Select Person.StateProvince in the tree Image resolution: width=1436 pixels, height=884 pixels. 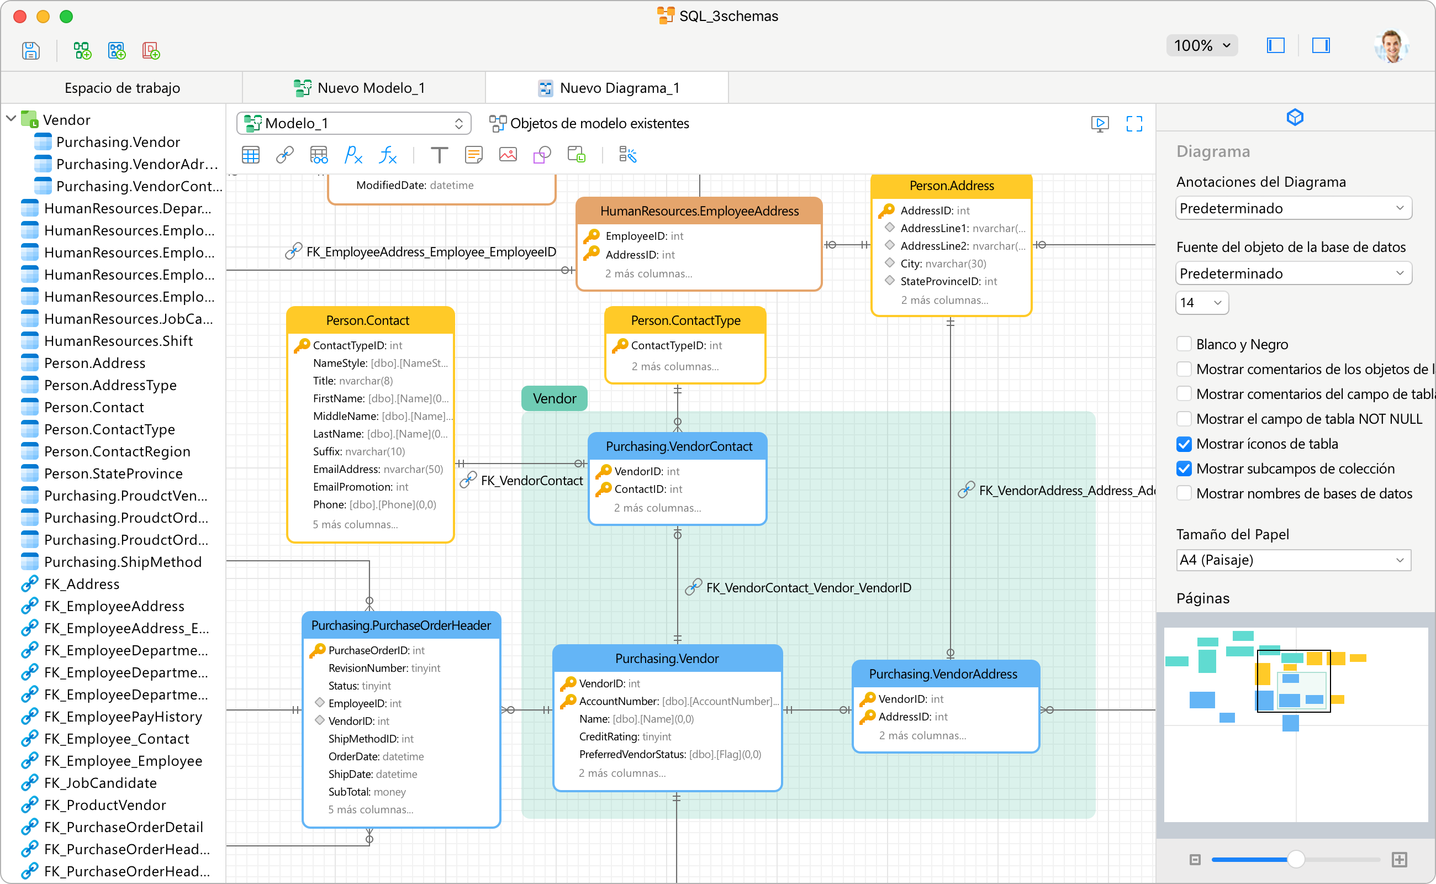(113, 473)
